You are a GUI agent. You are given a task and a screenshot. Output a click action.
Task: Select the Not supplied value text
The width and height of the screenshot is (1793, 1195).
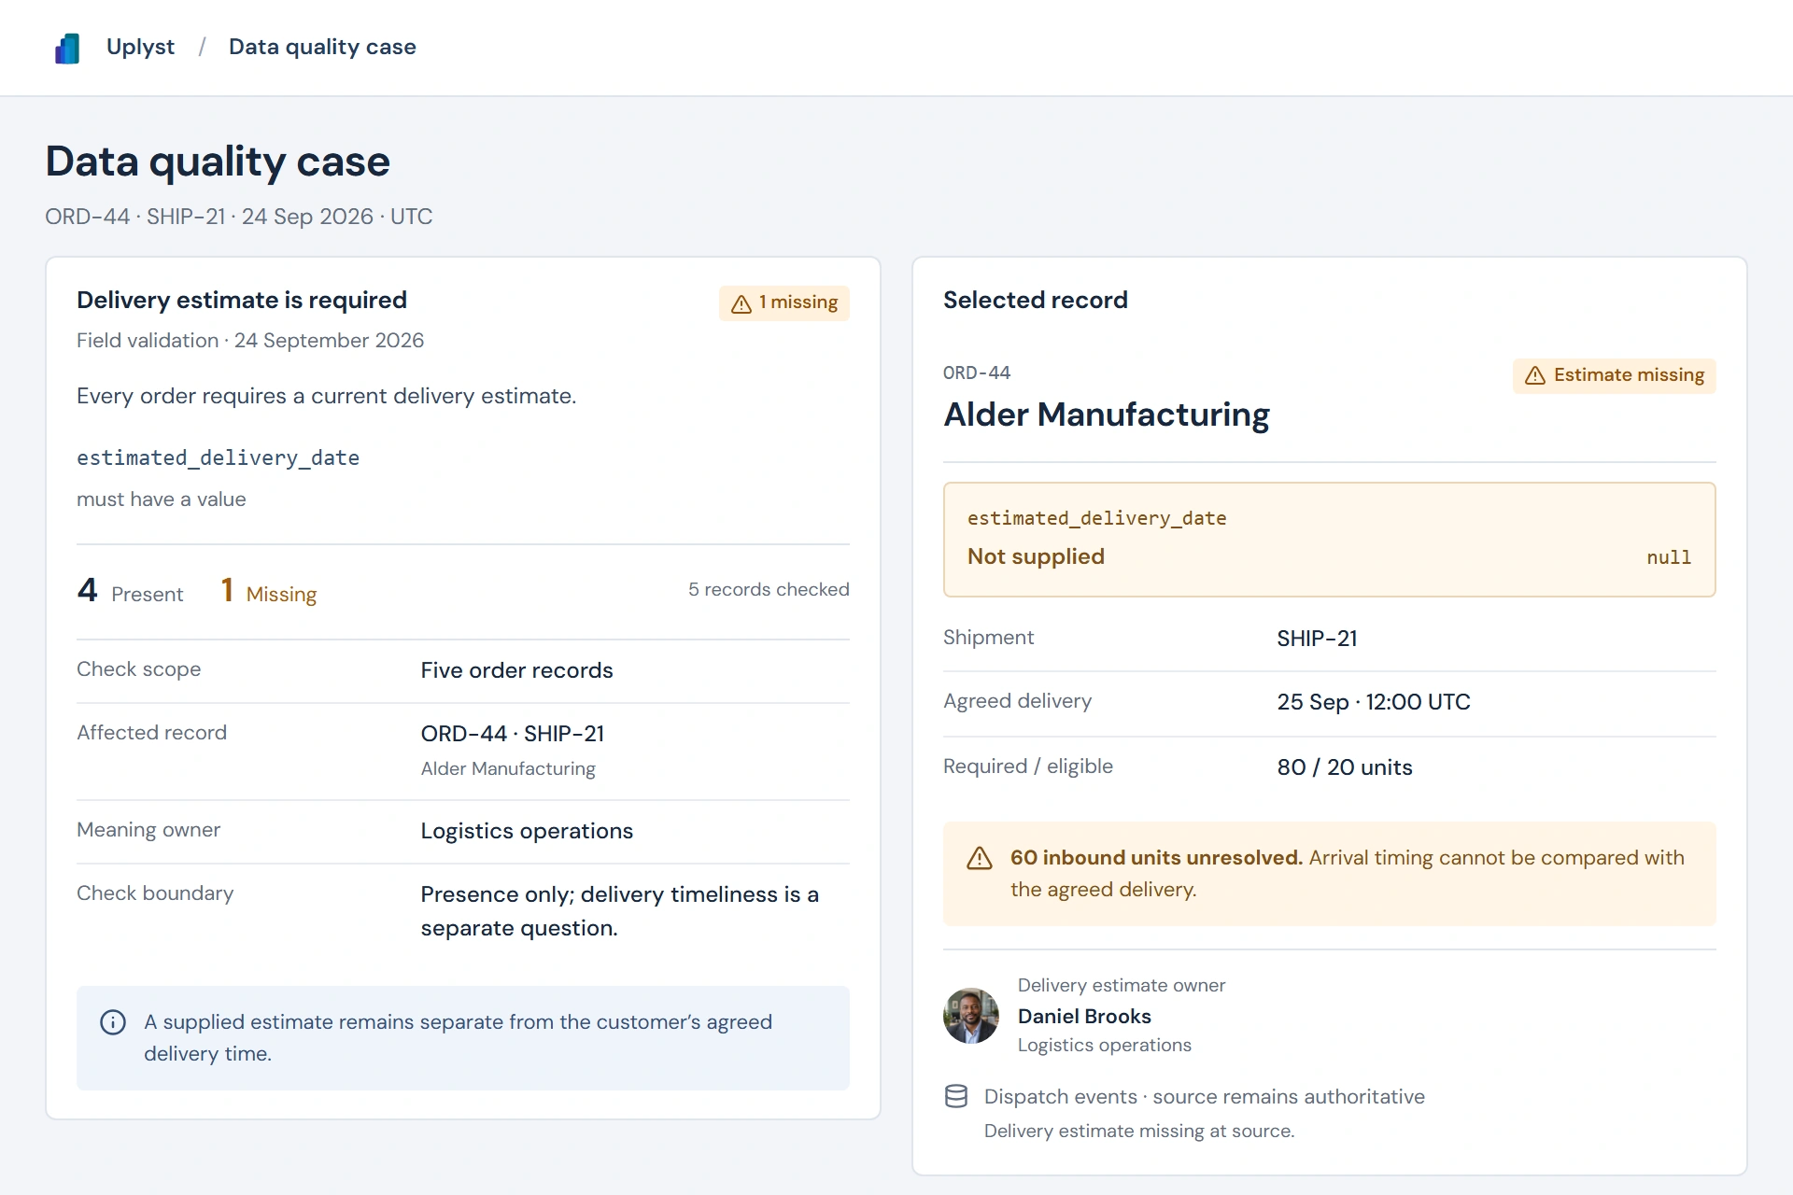pyautogui.click(x=1036, y=556)
